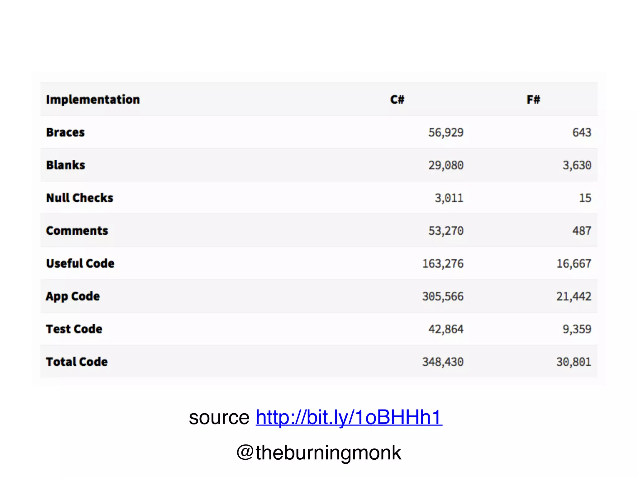The height and width of the screenshot is (478, 638).
Task: Click the Braces row label
Action: pos(65,133)
